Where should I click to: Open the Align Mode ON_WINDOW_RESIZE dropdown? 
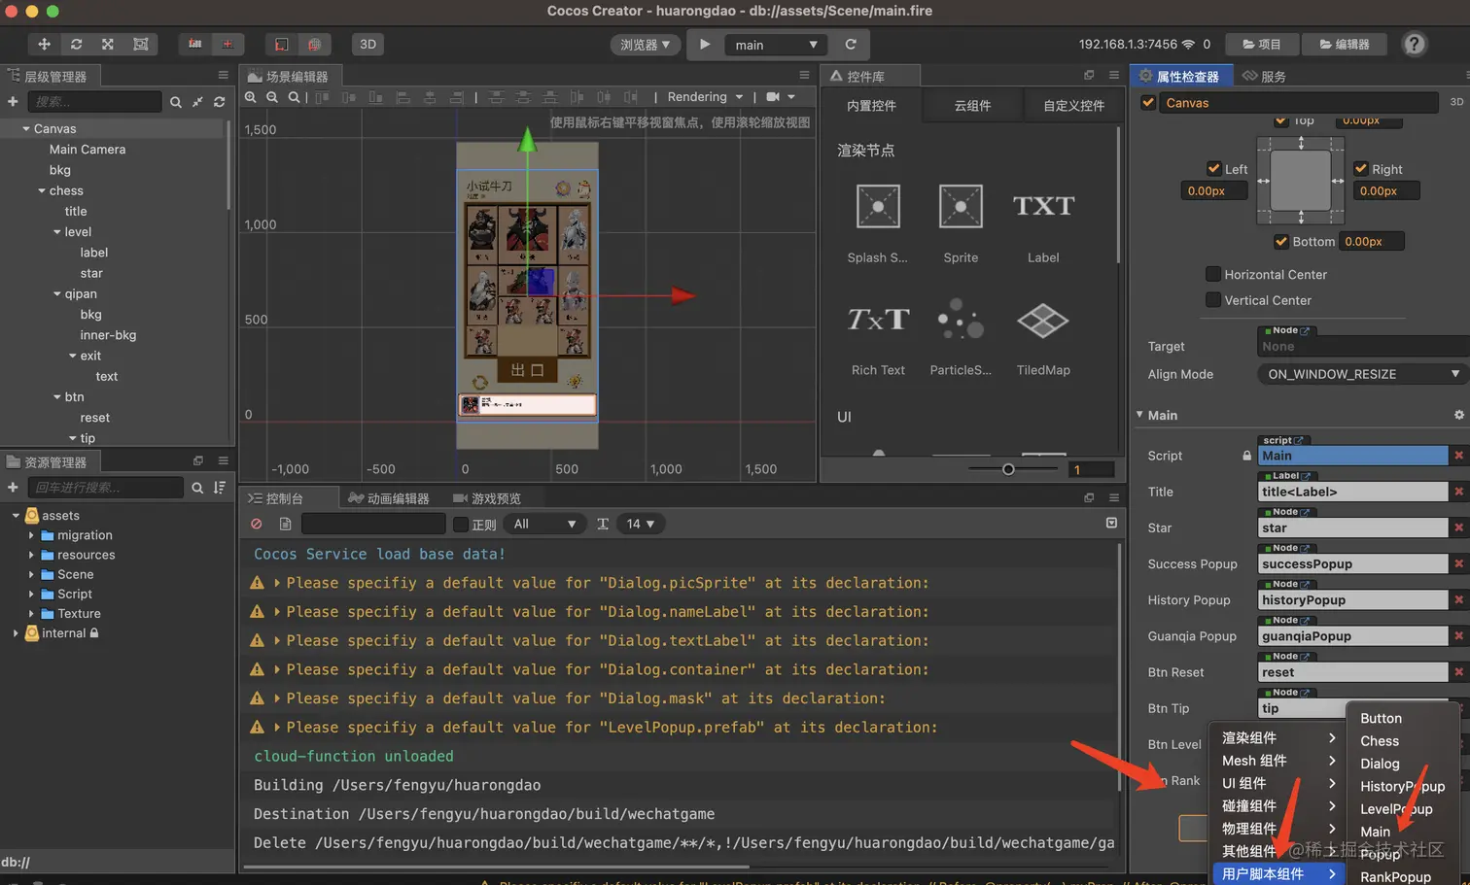coord(1363,374)
